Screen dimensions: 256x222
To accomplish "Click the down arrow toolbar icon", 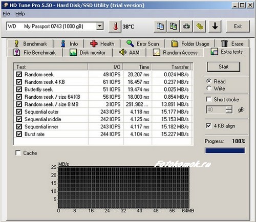I will coord(215,26).
